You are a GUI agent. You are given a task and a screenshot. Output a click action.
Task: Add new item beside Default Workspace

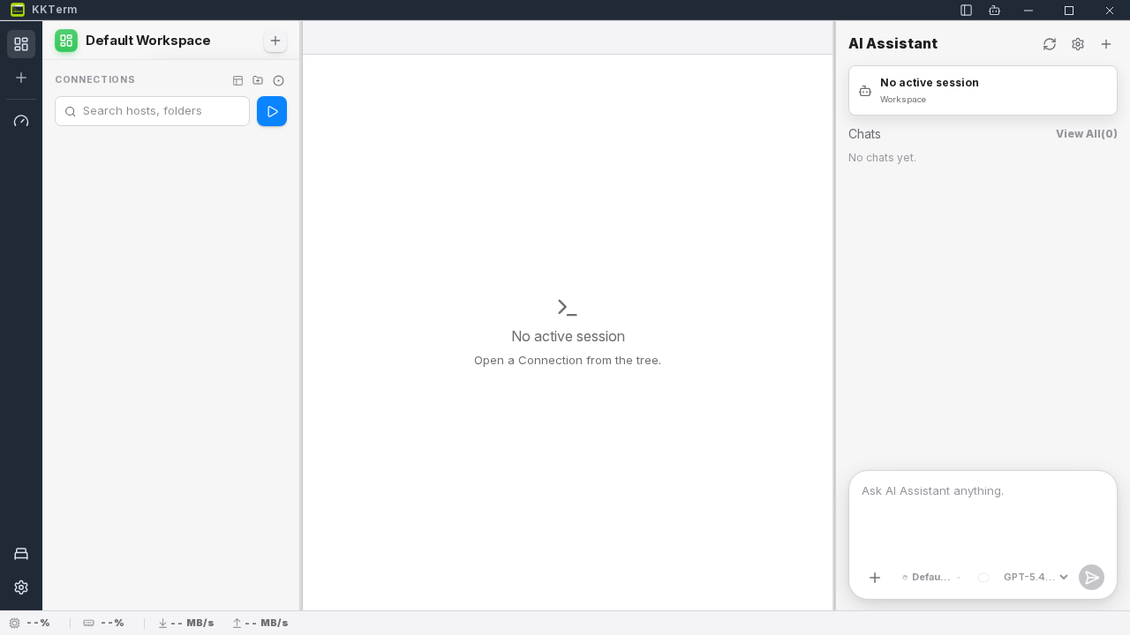[275, 41]
